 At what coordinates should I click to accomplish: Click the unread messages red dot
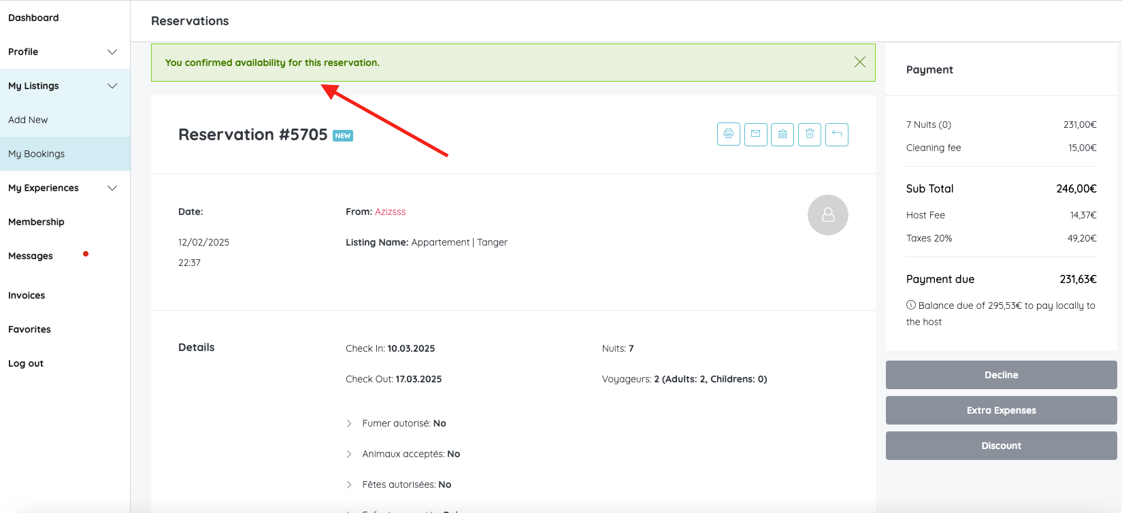[x=86, y=254]
